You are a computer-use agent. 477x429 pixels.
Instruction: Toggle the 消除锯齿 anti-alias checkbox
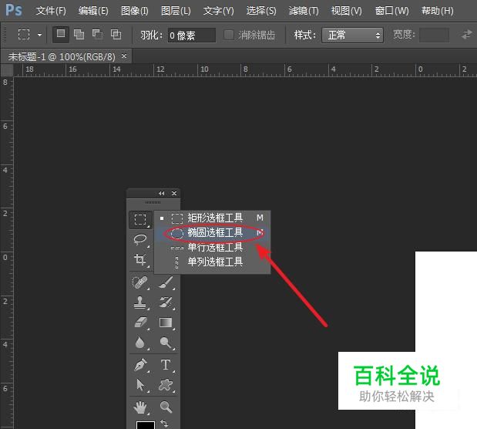pos(229,35)
